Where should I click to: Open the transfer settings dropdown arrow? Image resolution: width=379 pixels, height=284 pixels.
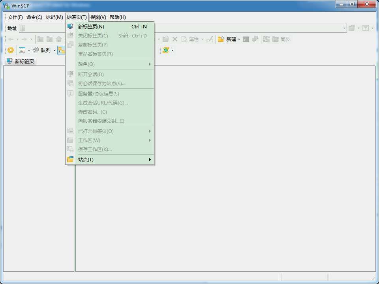(173, 50)
